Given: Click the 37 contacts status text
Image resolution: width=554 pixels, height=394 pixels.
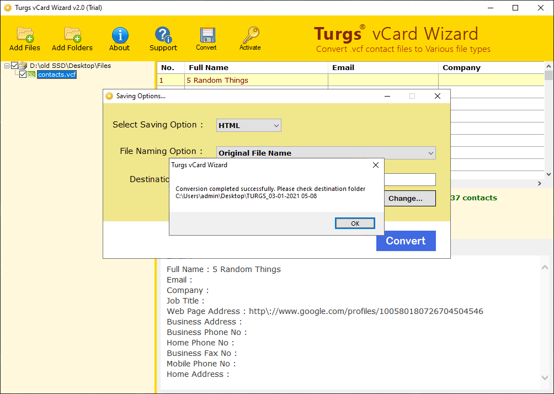Looking at the screenshot, I should pyautogui.click(x=474, y=198).
